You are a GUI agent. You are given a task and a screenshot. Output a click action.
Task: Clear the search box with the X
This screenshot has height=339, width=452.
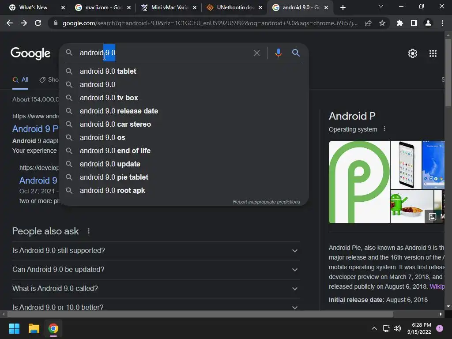point(256,53)
